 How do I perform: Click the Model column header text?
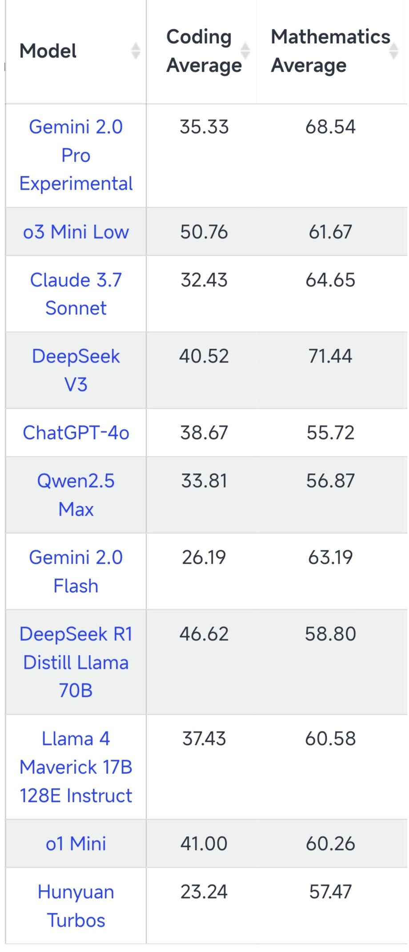pyautogui.click(x=48, y=51)
